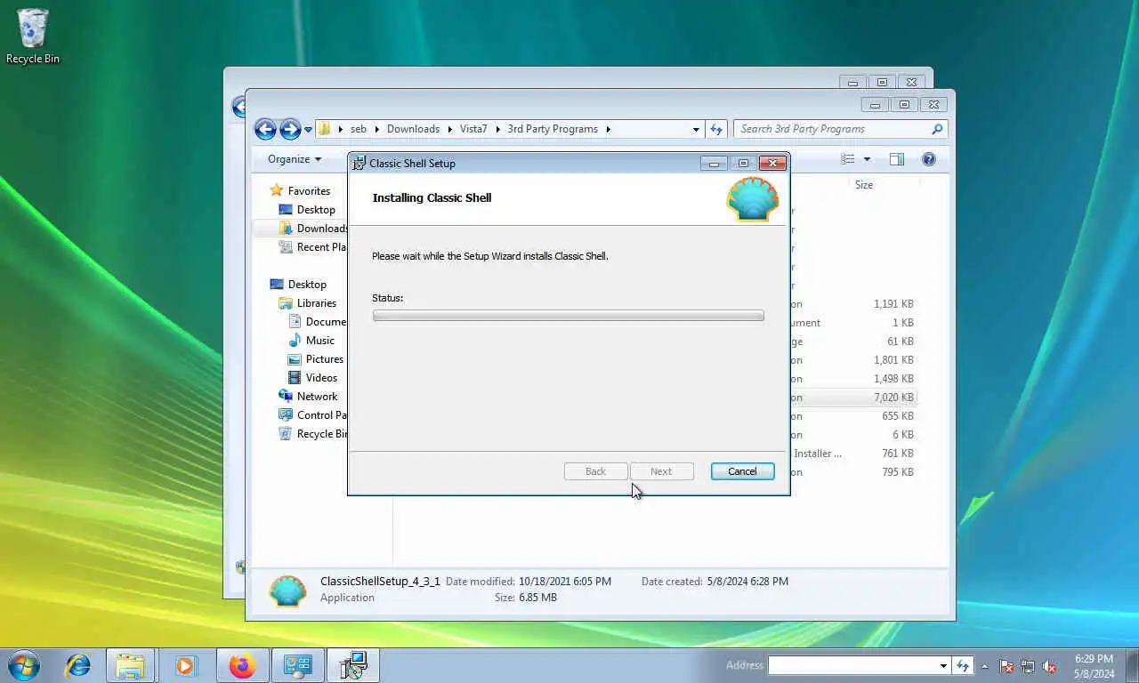Image resolution: width=1139 pixels, height=683 pixels.
Task: Click the Classic Shell logo in installer
Action: click(x=753, y=199)
